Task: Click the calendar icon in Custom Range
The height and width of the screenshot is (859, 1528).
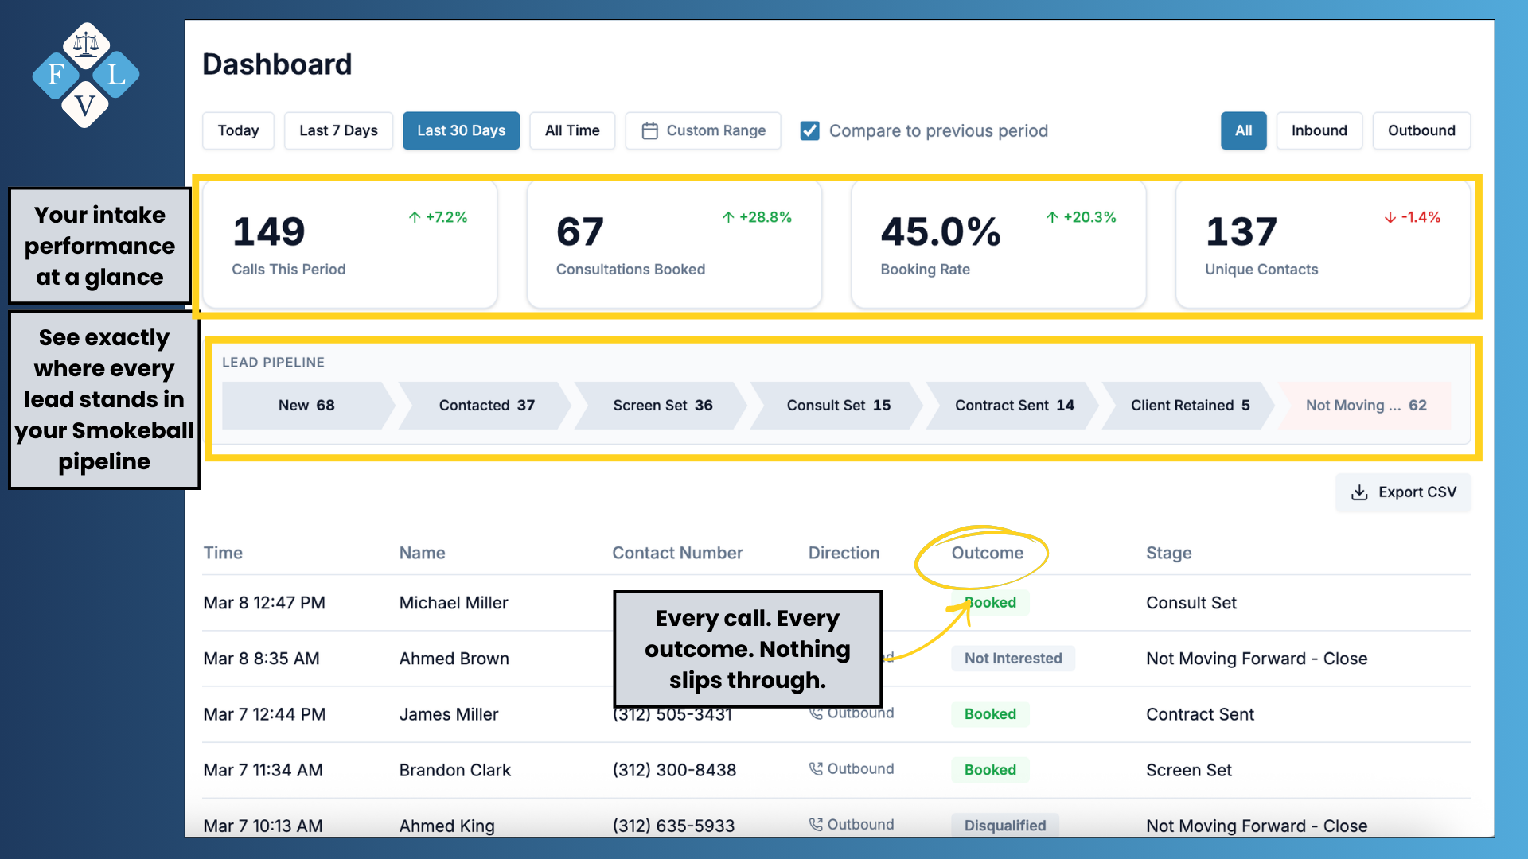Action: tap(649, 130)
